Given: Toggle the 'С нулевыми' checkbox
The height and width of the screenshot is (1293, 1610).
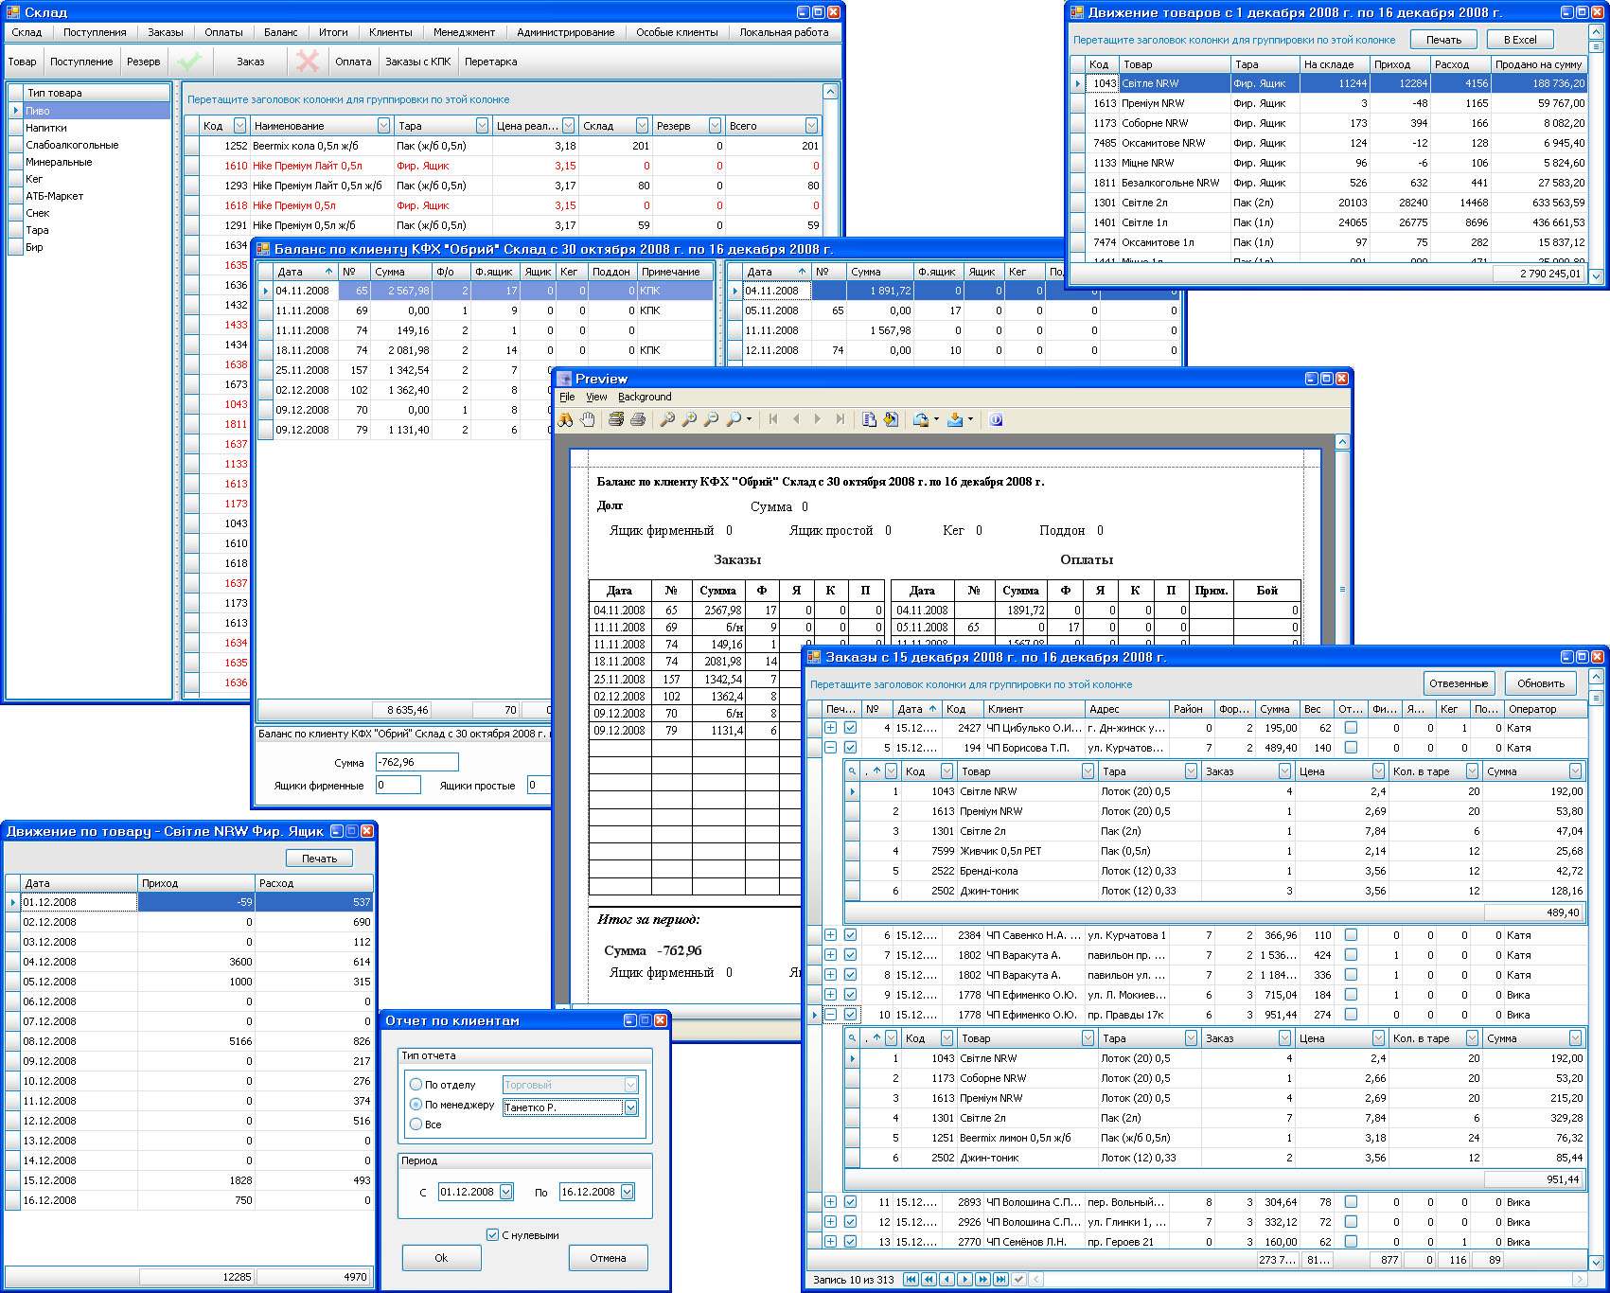Looking at the screenshot, I should (x=492, y=1234).
